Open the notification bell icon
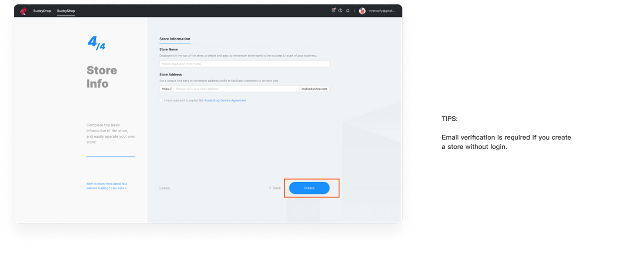The image size is (626, 264). [348, 10]
